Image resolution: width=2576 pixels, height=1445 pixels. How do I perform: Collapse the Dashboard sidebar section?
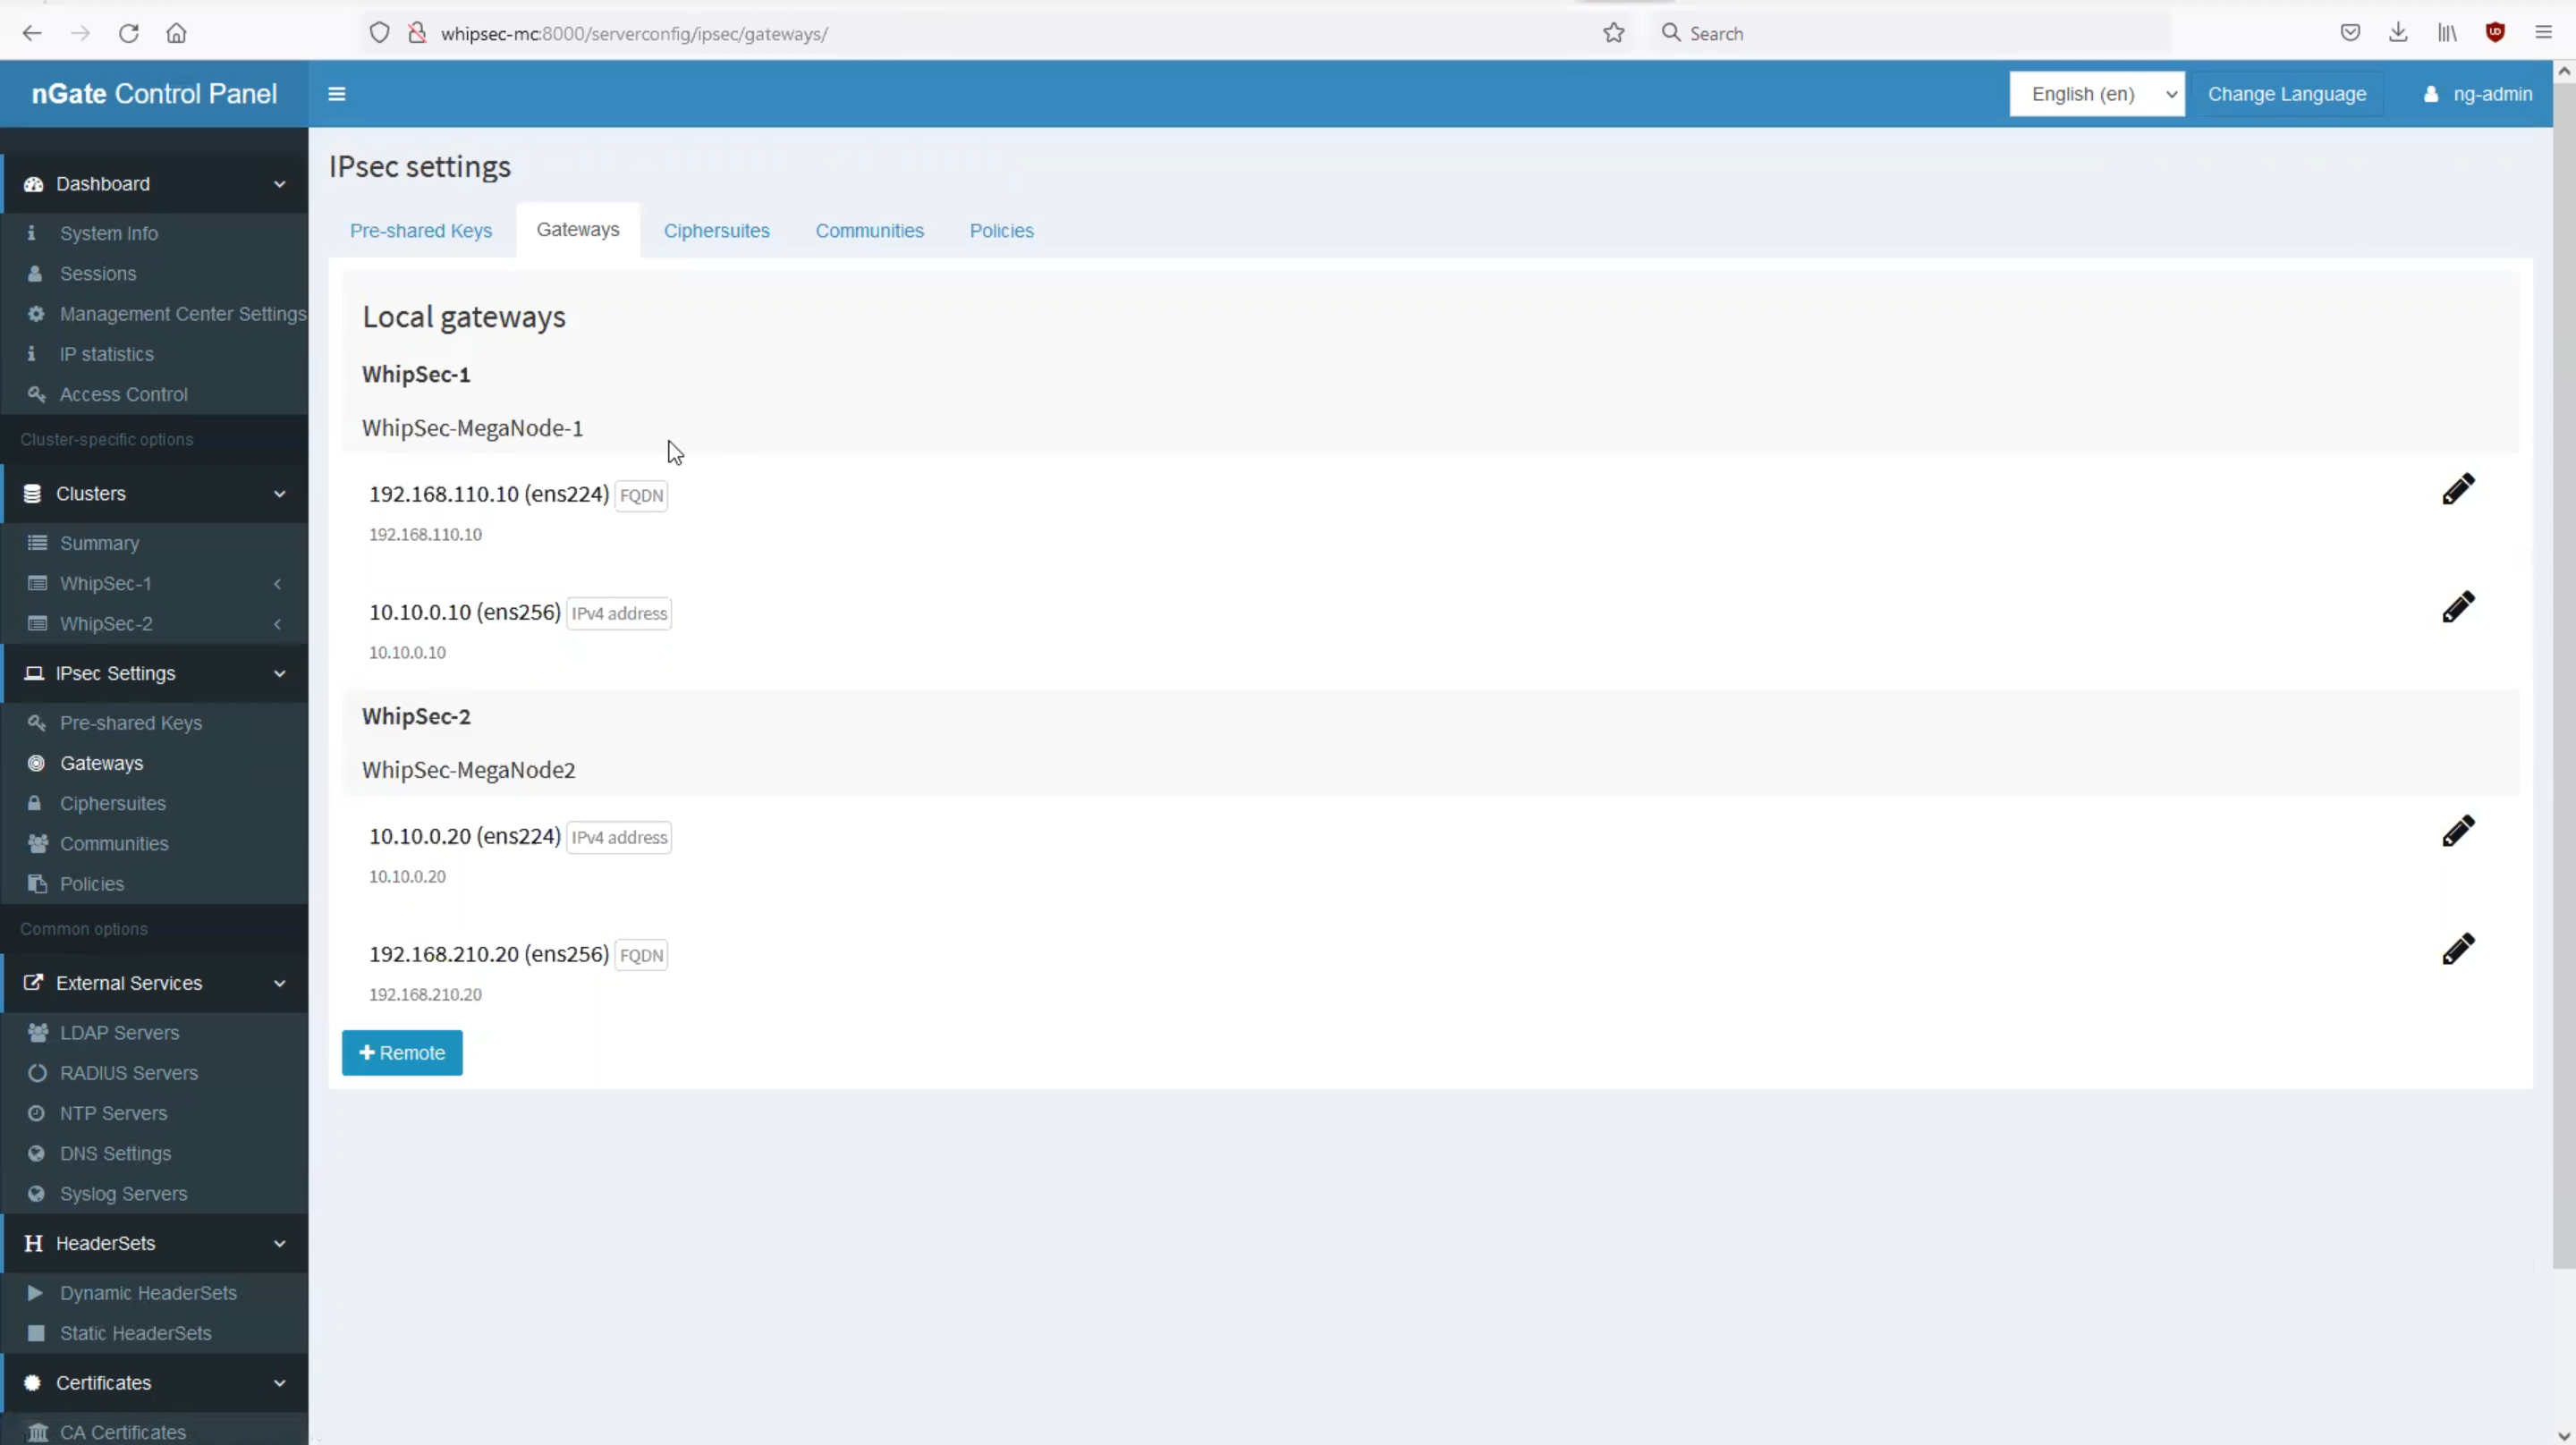coord(154,184)
